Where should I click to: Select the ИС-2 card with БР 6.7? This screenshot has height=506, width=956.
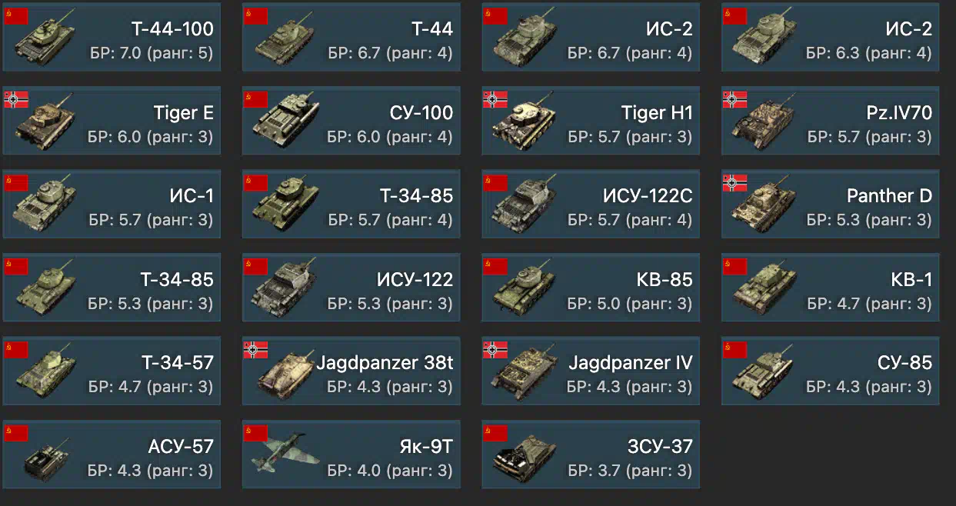click(591, 38)
